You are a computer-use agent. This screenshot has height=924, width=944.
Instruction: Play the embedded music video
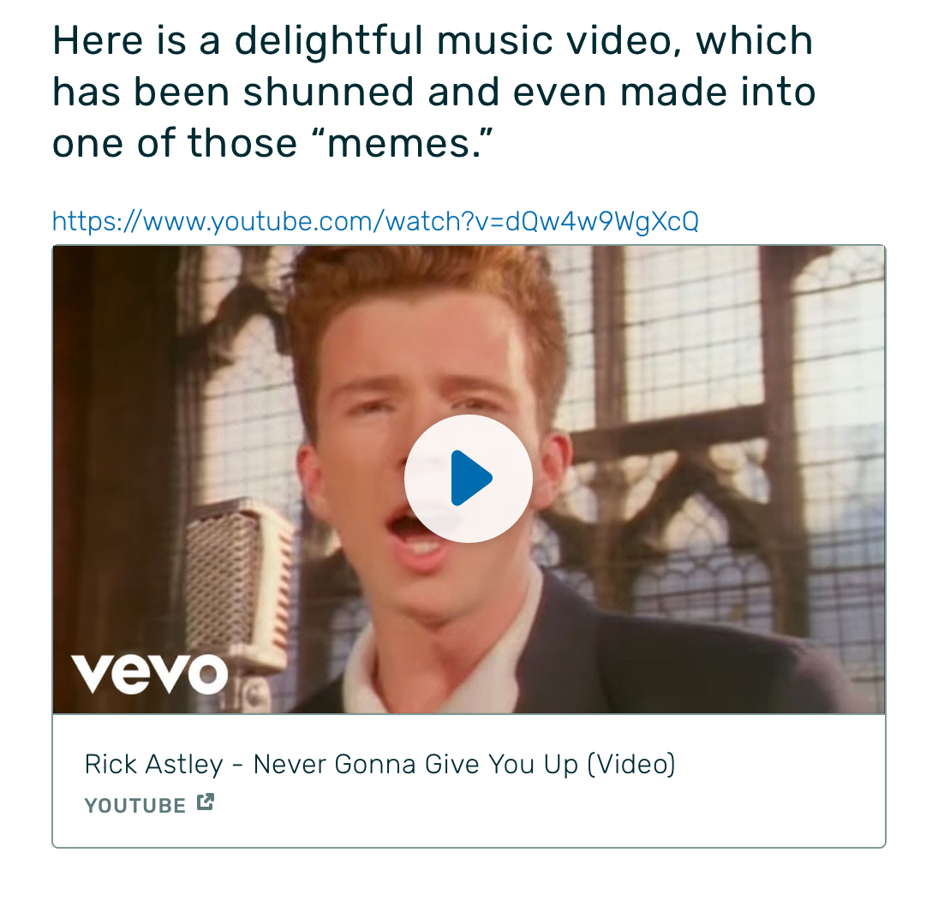point(468,479)
